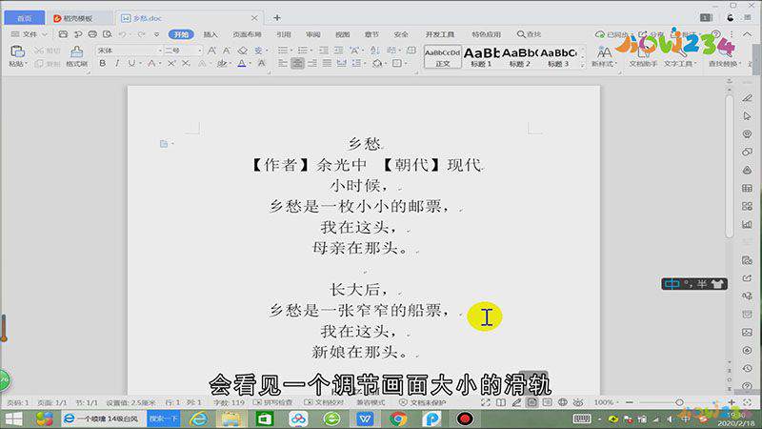
Task: Click the Windows Start button
Action: (x=13, y=419)
